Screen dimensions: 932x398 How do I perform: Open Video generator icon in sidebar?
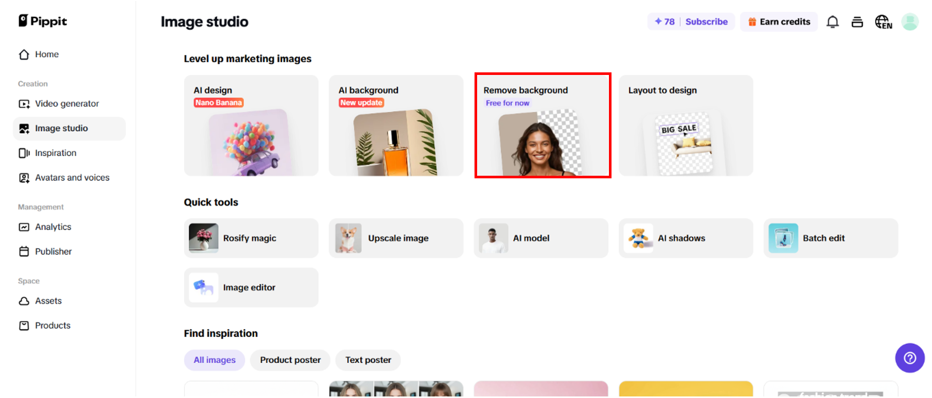(x=24, y=104)
